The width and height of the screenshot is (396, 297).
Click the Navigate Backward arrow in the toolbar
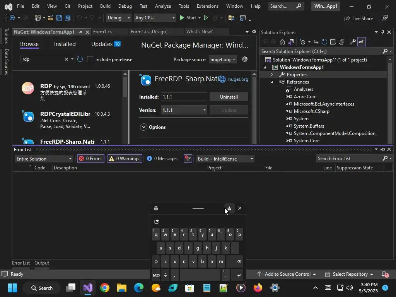coord(12,18)
